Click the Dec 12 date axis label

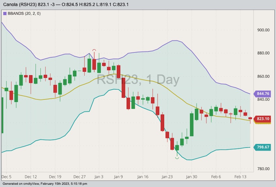click(x=31, y=177)
